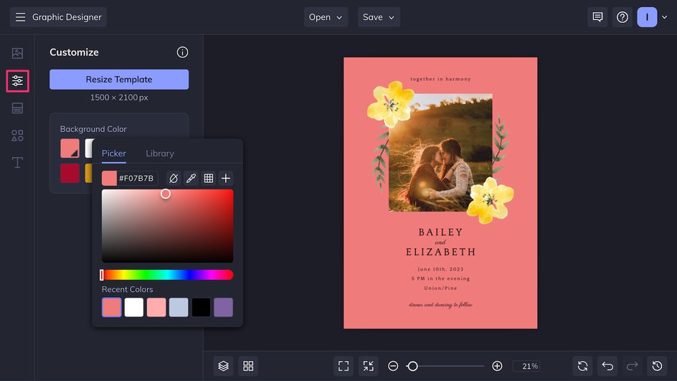This screenshot has height=381, width=677.
Task: Select the BAILEY text on the invitation
Action: coord(440,232)
